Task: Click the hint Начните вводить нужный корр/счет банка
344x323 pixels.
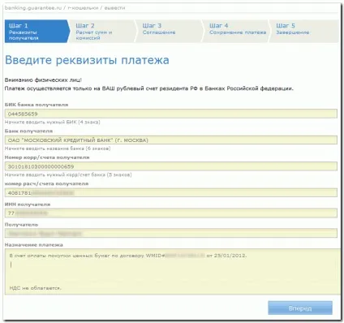Action: (x=68, y=174)
